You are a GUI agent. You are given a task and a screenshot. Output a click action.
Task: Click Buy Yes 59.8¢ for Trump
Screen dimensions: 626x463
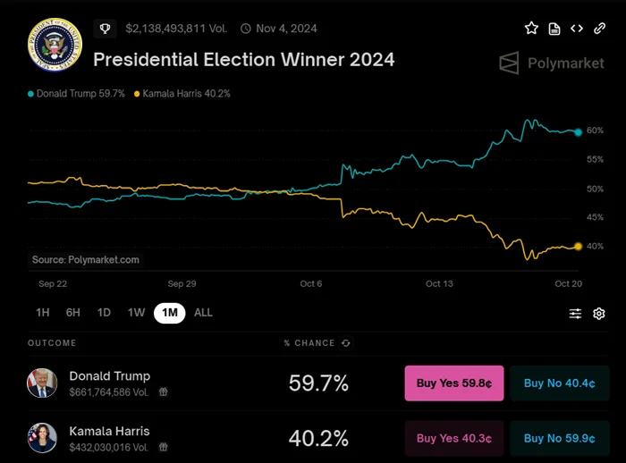click(x=454, y=383)
